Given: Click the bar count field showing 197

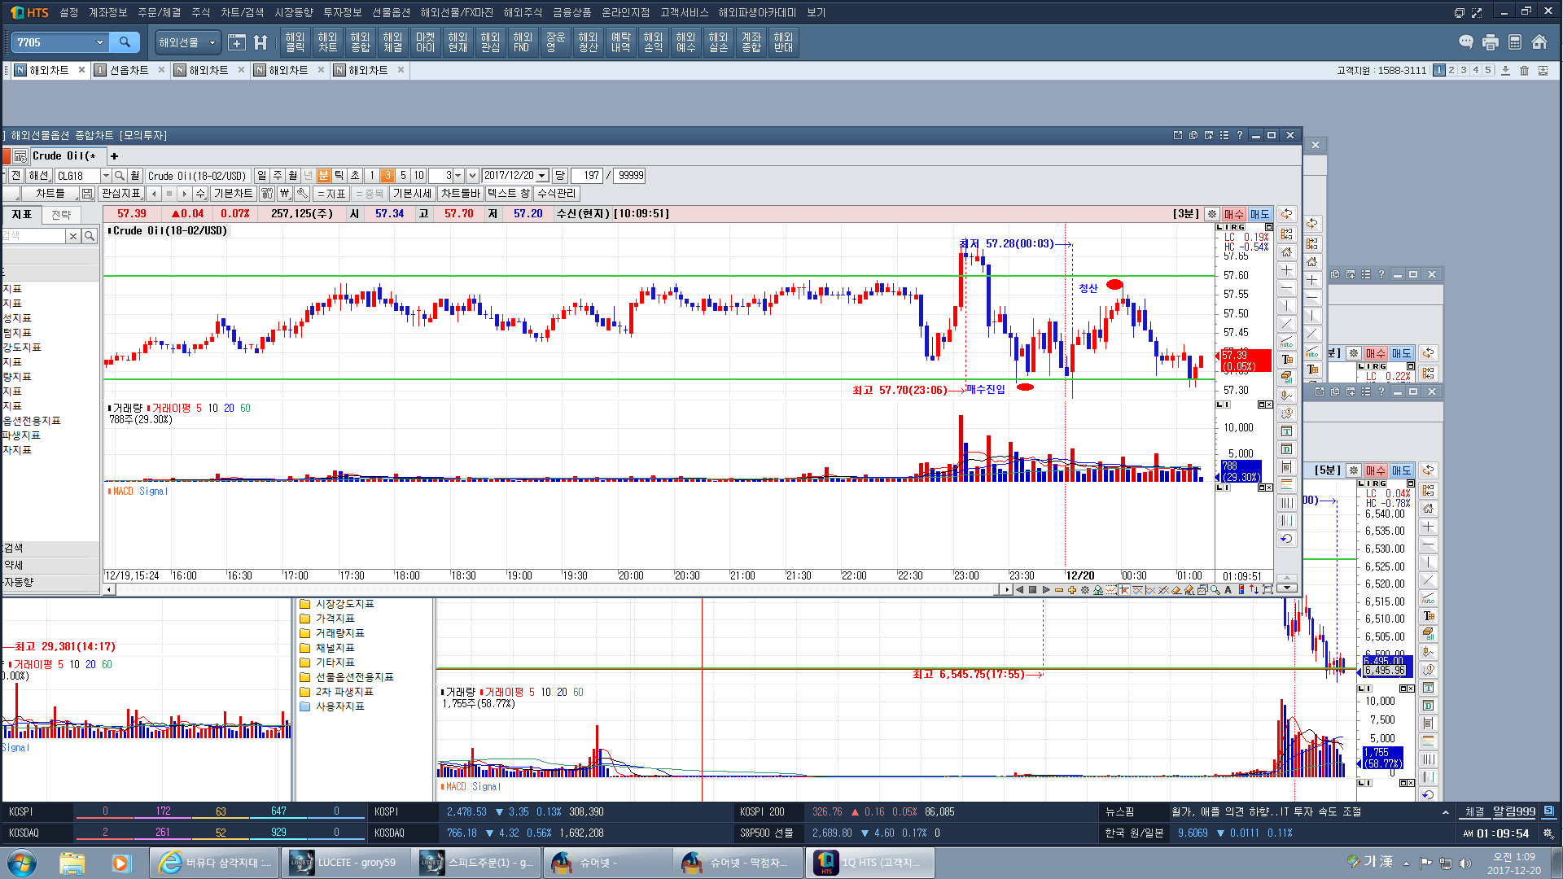Looking at the screenshot, I should (587, 176).
